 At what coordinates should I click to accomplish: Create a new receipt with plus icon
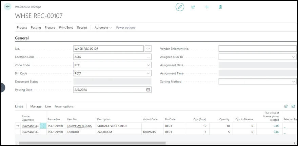click(207, 7)
